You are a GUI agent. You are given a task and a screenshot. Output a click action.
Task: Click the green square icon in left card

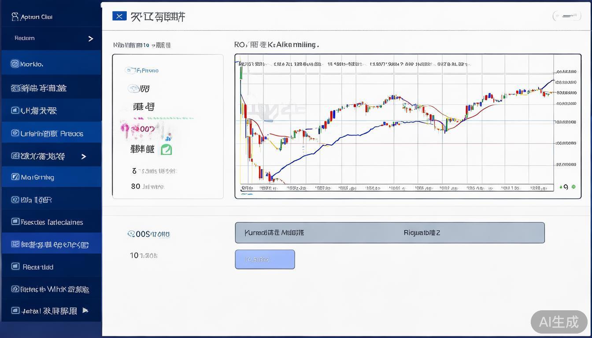coord(166,150)
